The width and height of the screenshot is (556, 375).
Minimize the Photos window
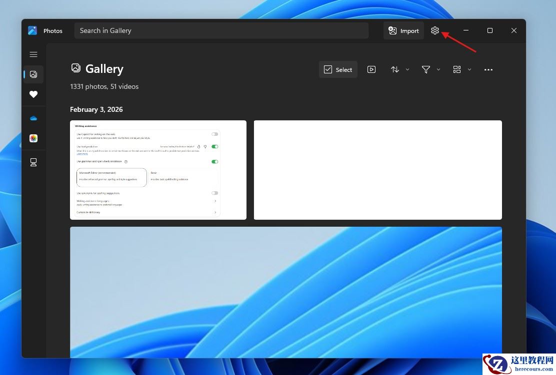pyautogui.click(x=466, y=30)
